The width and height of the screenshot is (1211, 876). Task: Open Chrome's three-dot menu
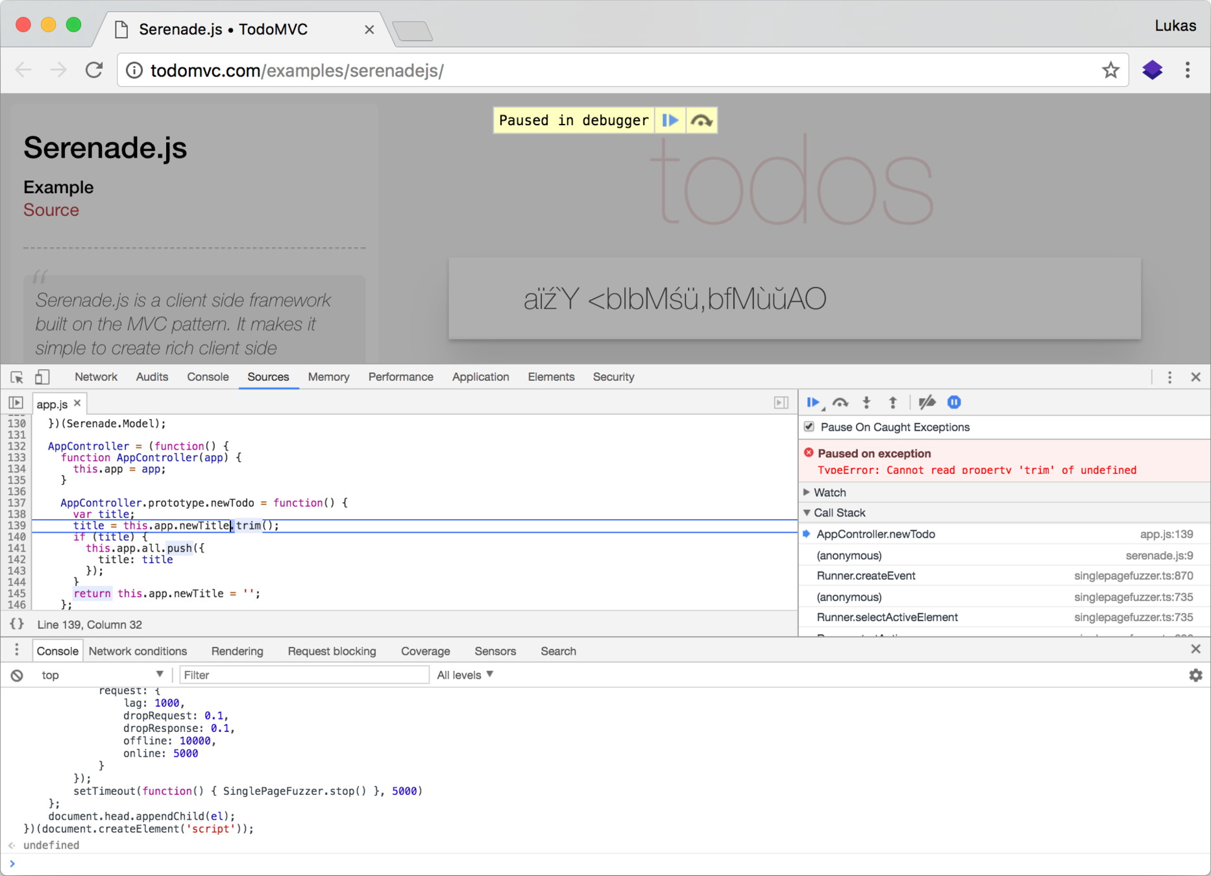pyautogui.click(x=1188, y=70)
